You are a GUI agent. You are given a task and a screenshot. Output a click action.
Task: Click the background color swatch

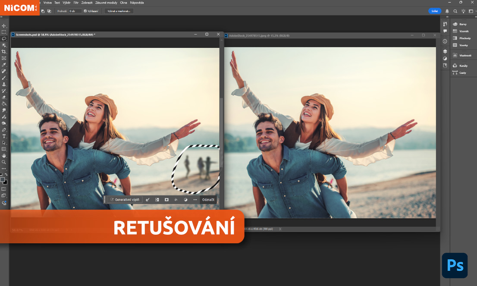click(6, 182)
